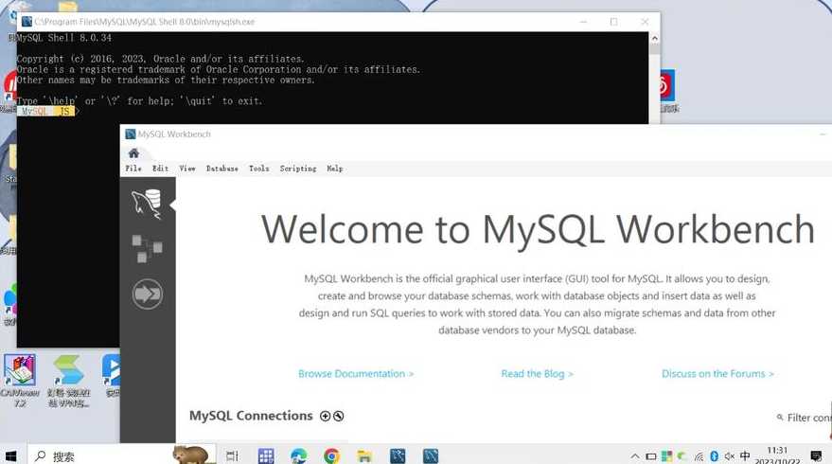This screenshot has height=464, width=832.
Task: Open Task View on the taskbar
Action: [233, 456]
